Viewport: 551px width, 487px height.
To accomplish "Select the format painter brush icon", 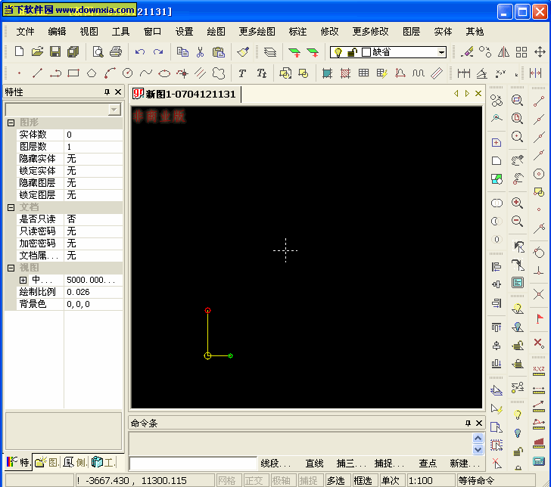I will (x=243, y=52).
